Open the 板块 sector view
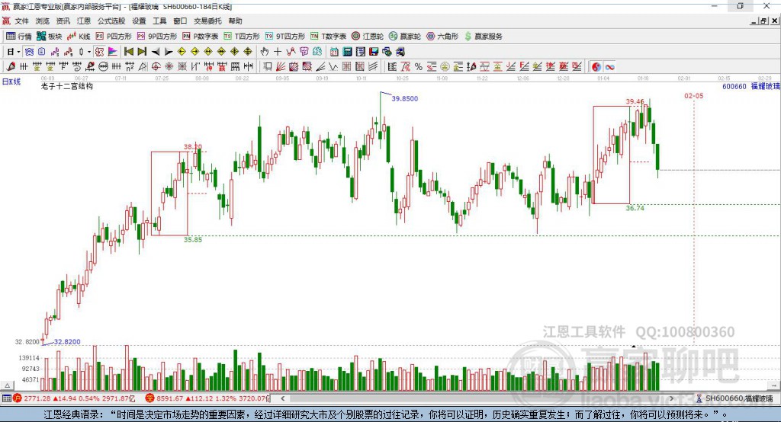 tap(50, 37)
